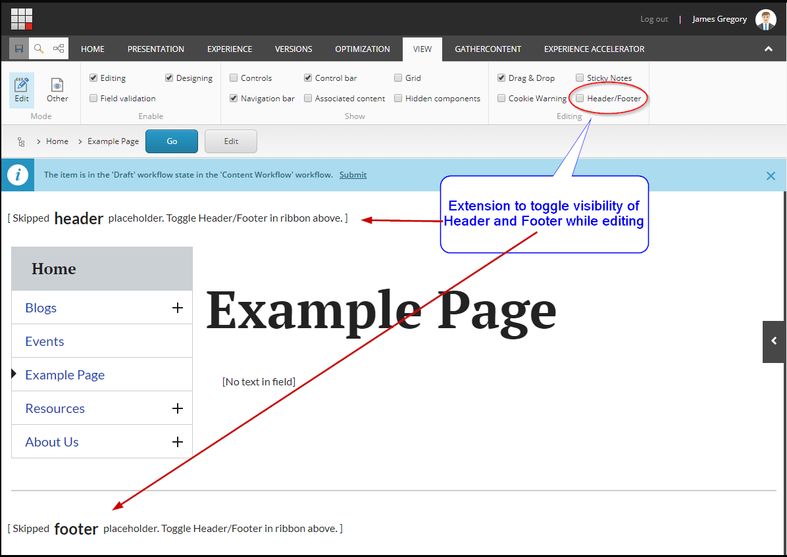Click the breadcrumb tree structure icon
Viewport: 787px width, 557px height.
click(21, 142)
